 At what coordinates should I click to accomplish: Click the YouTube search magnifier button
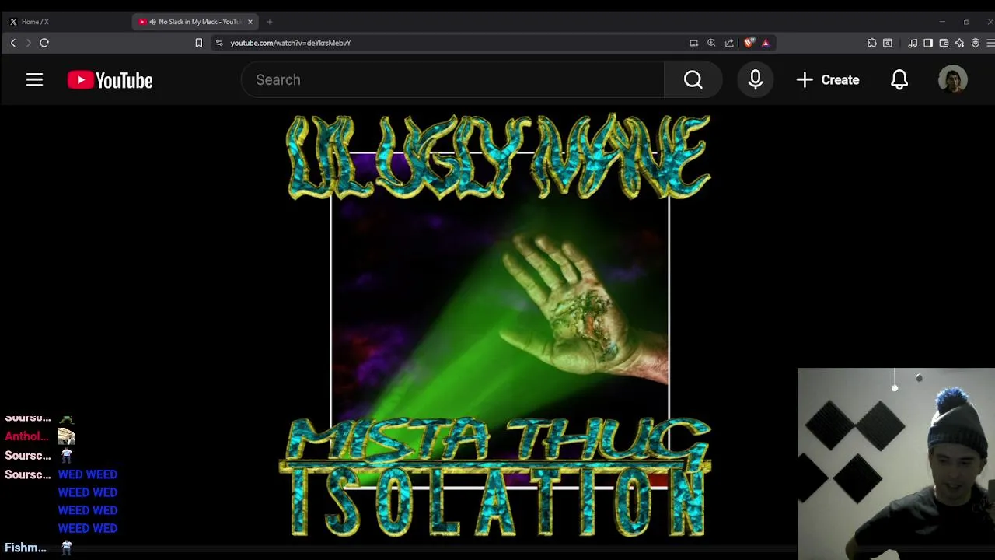[693, 80]
